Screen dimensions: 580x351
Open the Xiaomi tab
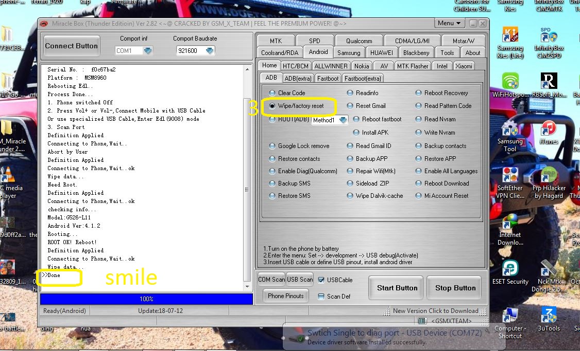click(464, 66)
